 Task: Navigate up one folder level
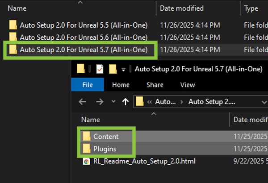pyautogui.click(x=126, y=102)
